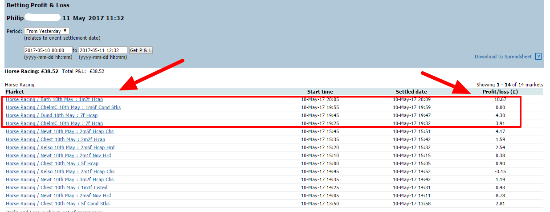Open Chest 10th May 2m2f Hcap market
Screen dimensions: 550x212
56,139
